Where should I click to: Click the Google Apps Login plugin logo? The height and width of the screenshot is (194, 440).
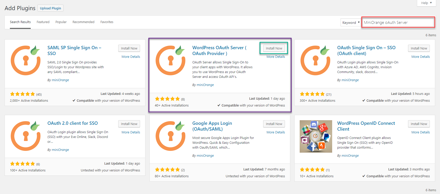coord(171,136)
